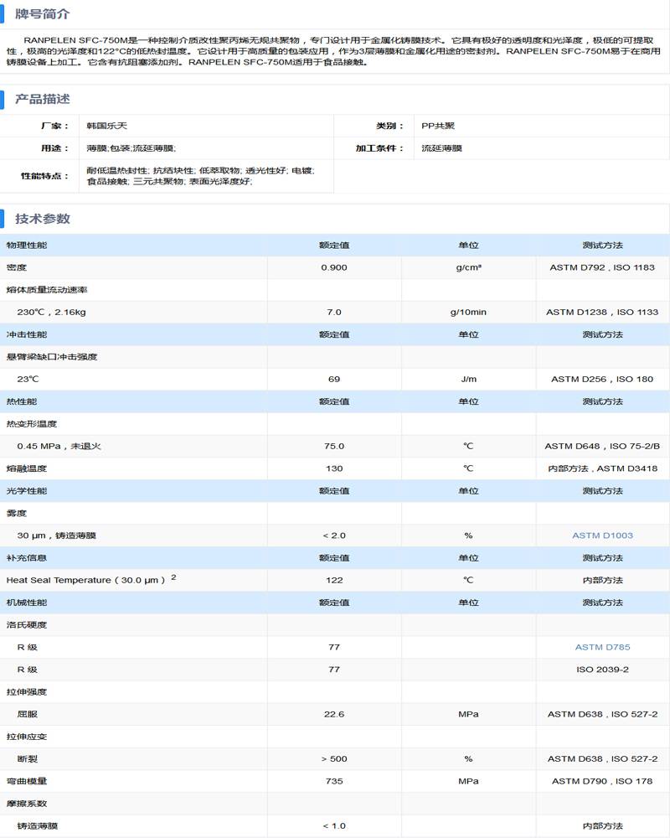The height and width of the screenshot is (838, 670).
Task: Click the manufacturer value 韩国乐天
Action: [x=107, y=126]
